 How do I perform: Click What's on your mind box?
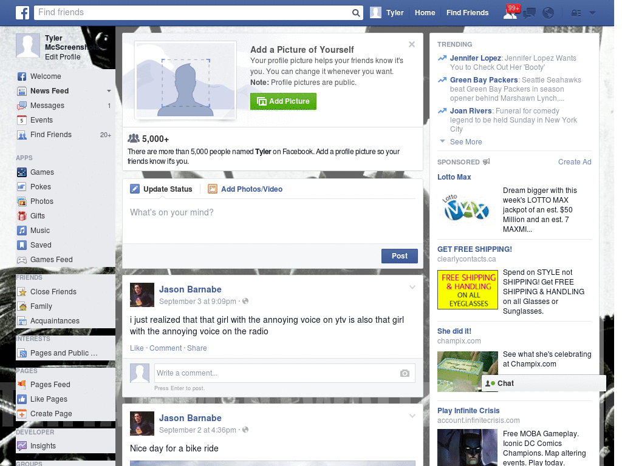273,222
